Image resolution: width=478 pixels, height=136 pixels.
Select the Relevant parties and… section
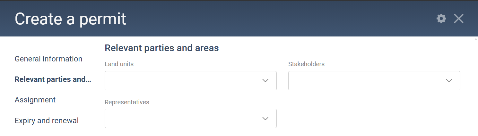[53, 79]
